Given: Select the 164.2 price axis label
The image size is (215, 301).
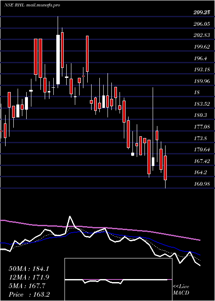Looking at the screenshot, I should coord(200,172).
